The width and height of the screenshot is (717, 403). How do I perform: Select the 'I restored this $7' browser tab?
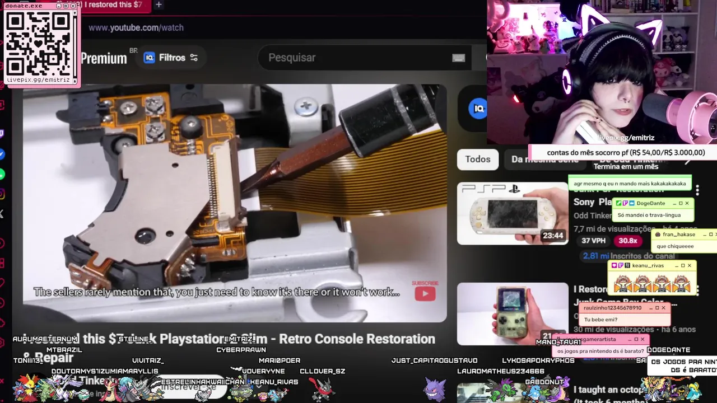[x=115, y=4]
